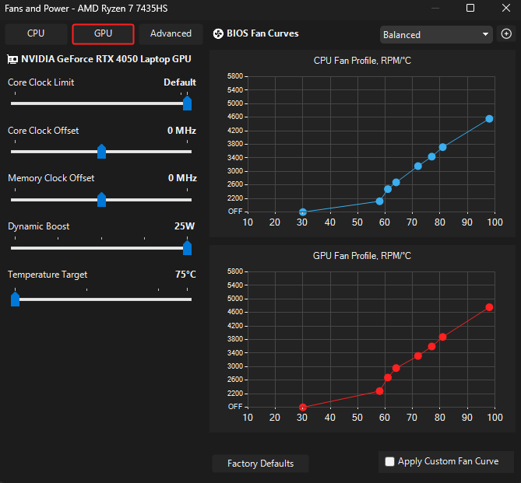Viewport: 521px width, 483px height.
Task: Click the Core Clock Limit slider handle
Action: 188,103
